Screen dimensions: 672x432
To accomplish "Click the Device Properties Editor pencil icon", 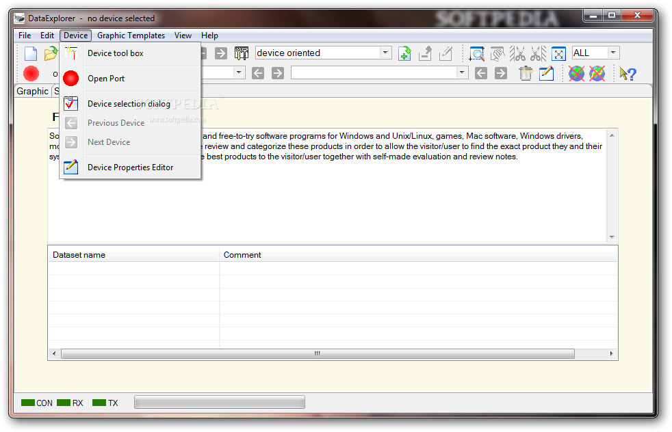I will tap(70, 167).
